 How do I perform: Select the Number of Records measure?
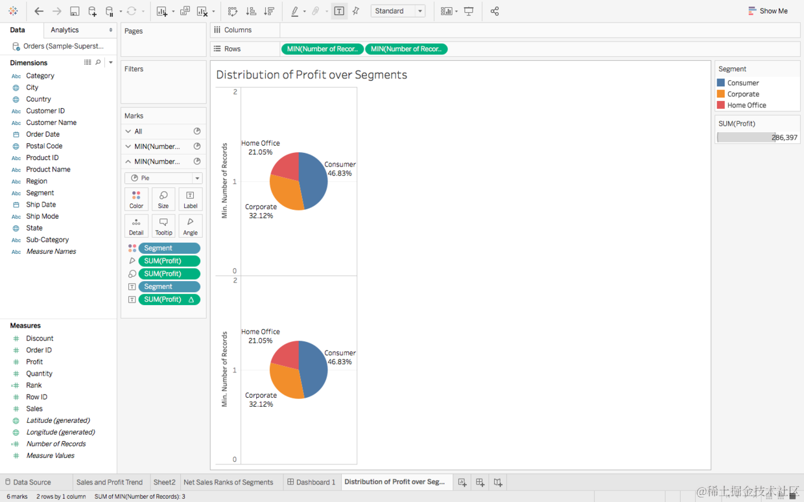pyautogui.click(x=56, y=444)
